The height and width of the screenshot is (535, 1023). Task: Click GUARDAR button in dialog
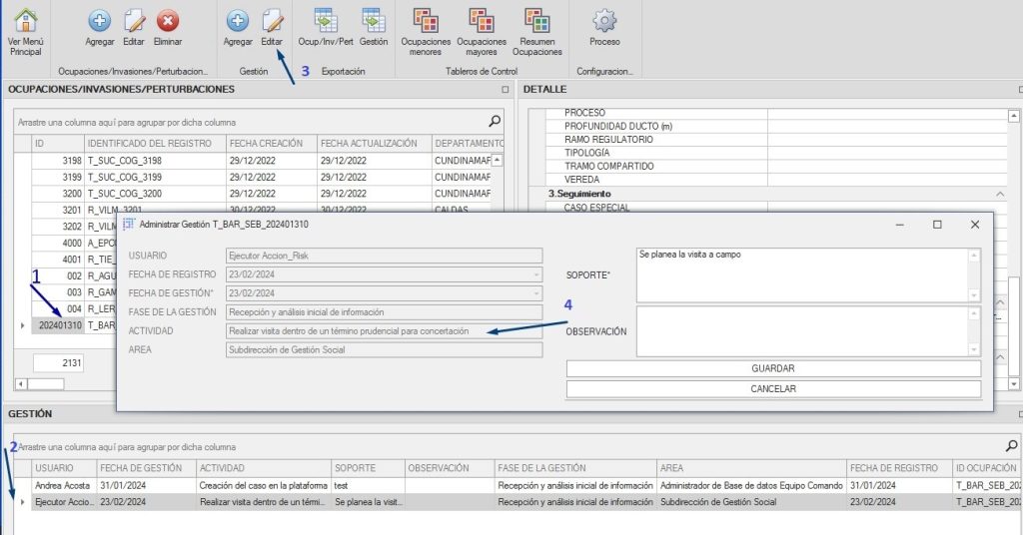pyautogui.click(x=772, y=368)
